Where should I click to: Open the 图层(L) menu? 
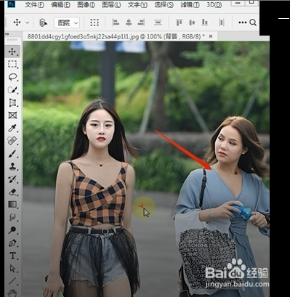point(111,5)
